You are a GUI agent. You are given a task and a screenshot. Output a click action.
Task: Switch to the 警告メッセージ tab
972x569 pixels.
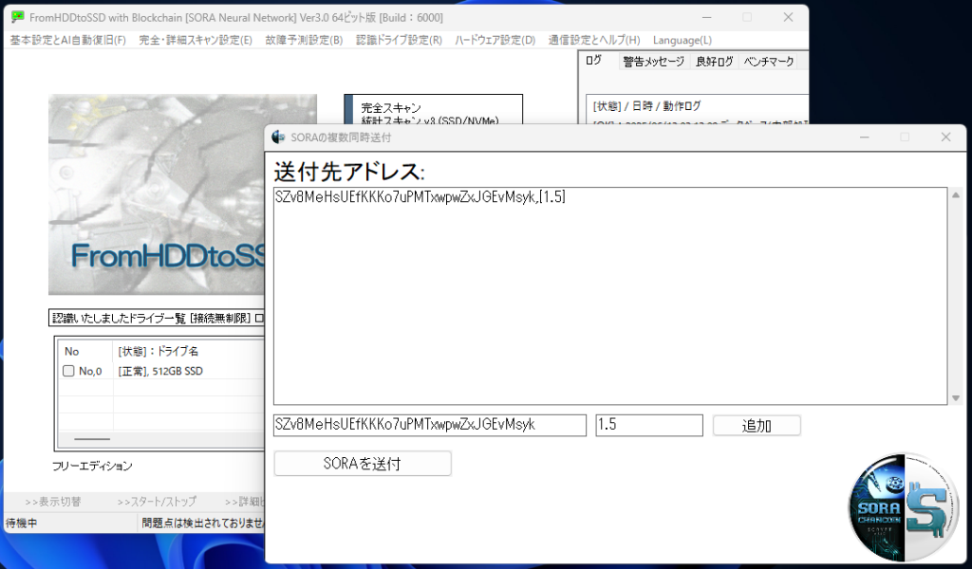point(653,62)
